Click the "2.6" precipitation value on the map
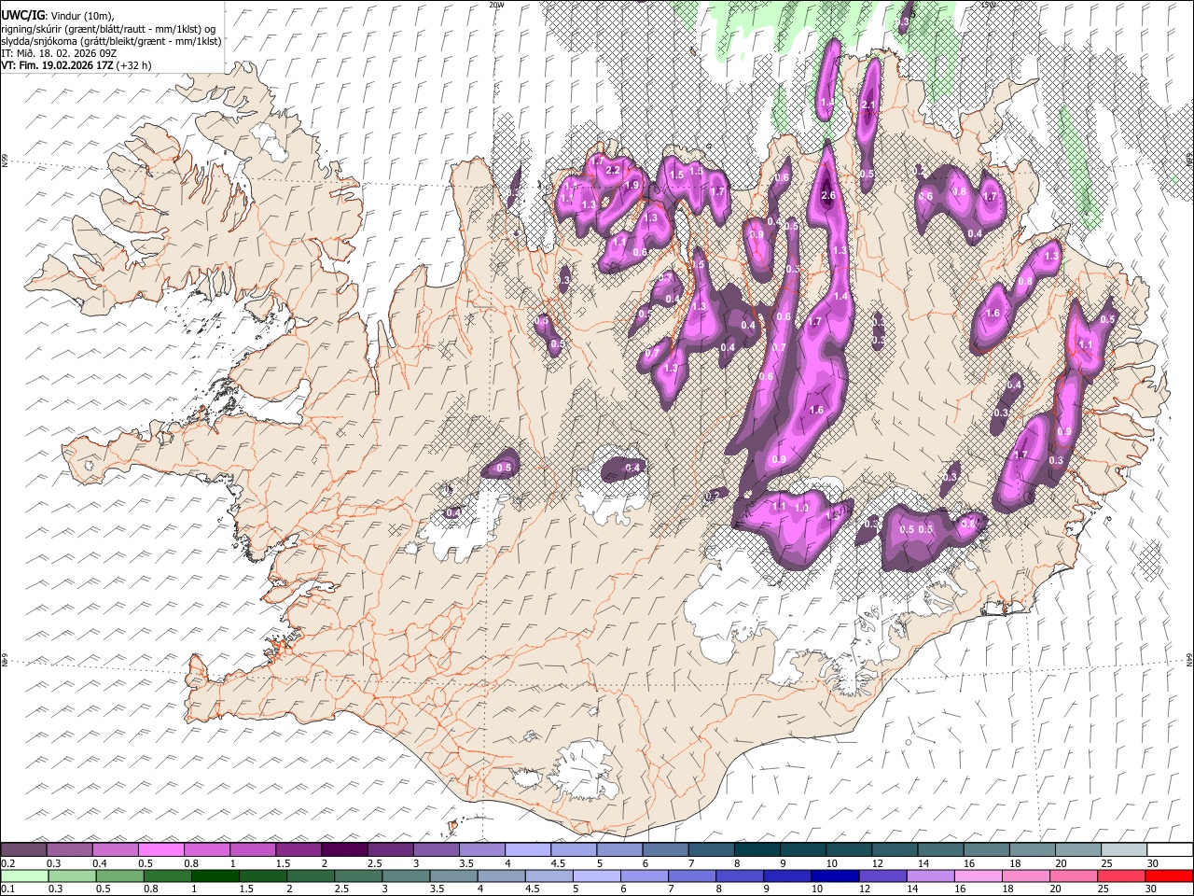Viewport: 1194px width, 896px height. [x=828, y=195]
